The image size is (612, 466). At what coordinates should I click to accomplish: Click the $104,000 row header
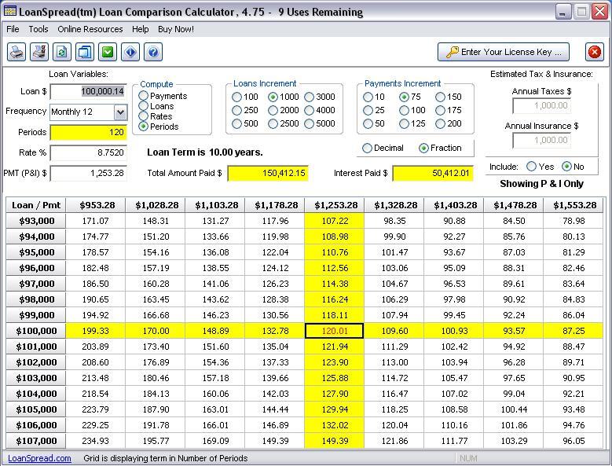[x=36, y=394]
